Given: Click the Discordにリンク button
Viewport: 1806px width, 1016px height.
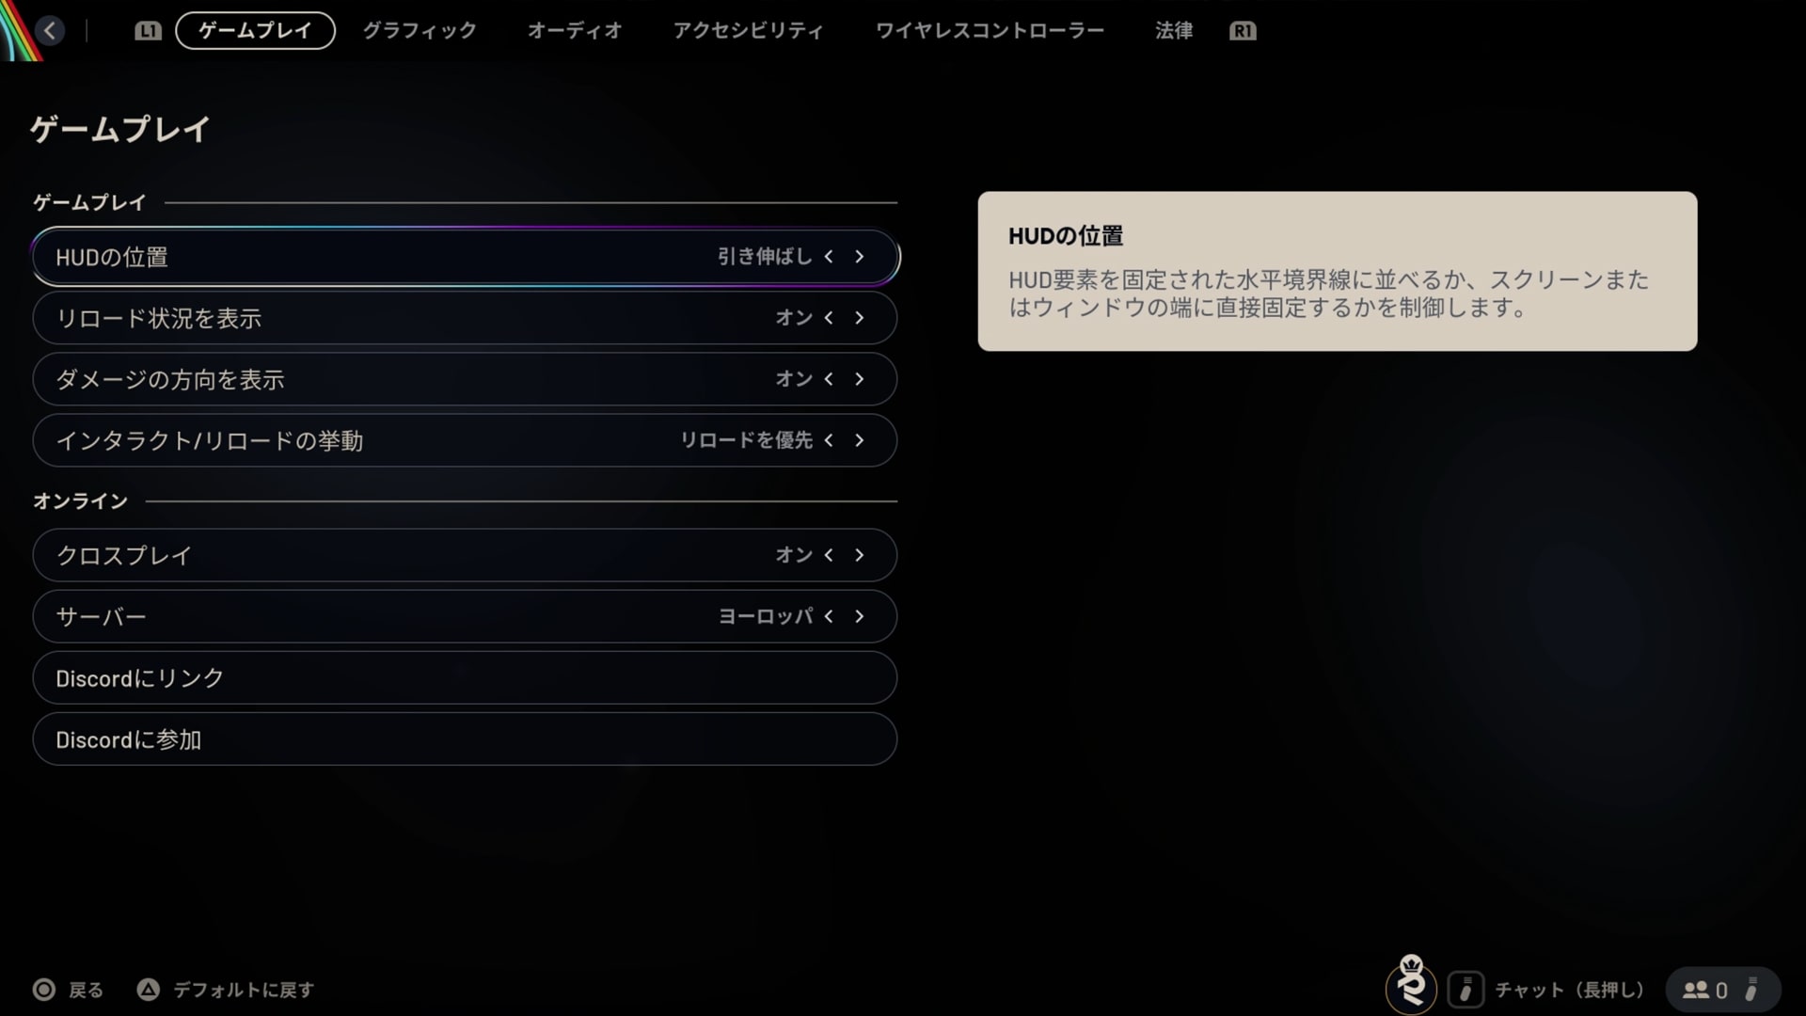Looking at the screenshot, I should [465, 678].
